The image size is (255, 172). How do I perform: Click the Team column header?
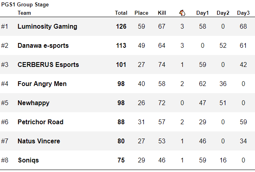coord(24,13)
